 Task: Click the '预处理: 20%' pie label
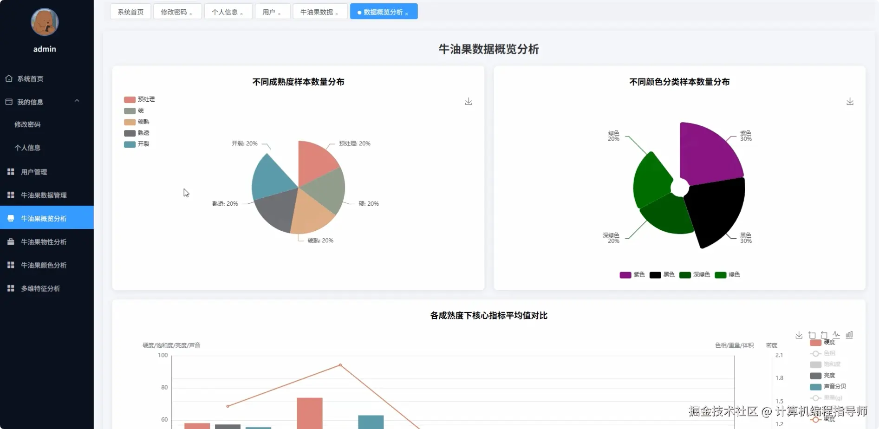coord(355,143)
